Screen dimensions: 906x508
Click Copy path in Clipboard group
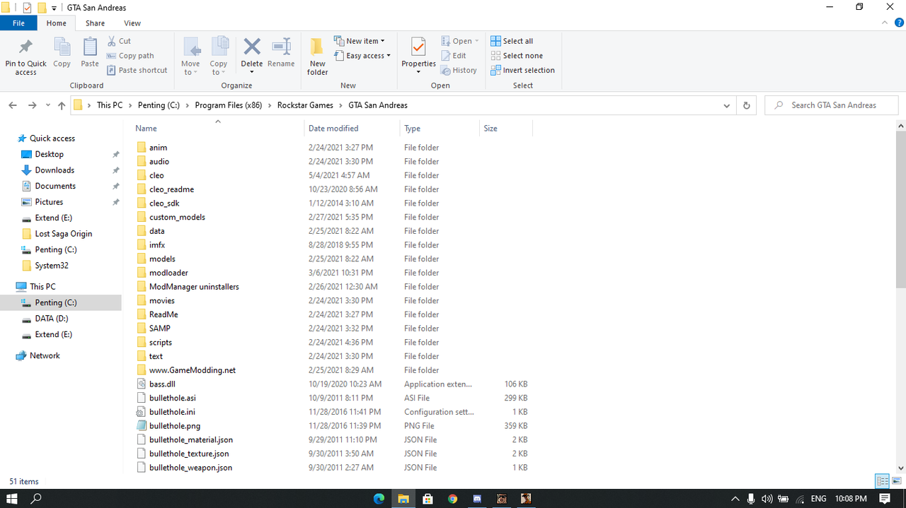click(130, 56)
